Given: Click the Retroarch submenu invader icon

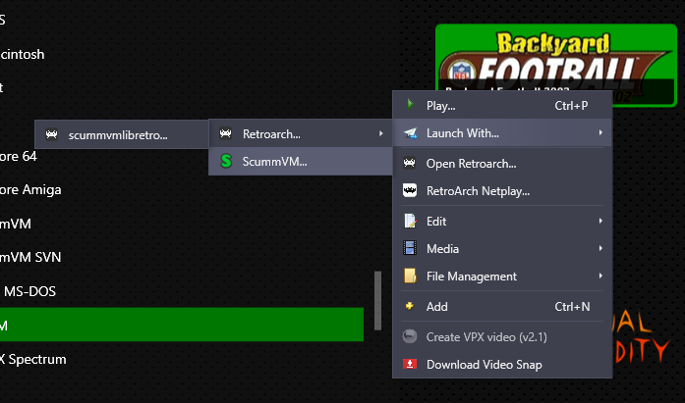Looking at the screenshot, I should click(225, 133).
